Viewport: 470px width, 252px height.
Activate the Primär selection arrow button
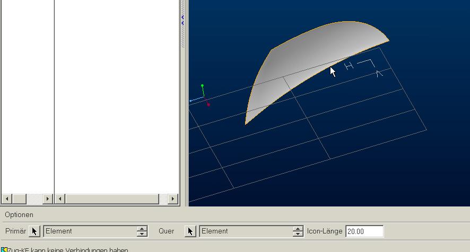pos(34,231)
